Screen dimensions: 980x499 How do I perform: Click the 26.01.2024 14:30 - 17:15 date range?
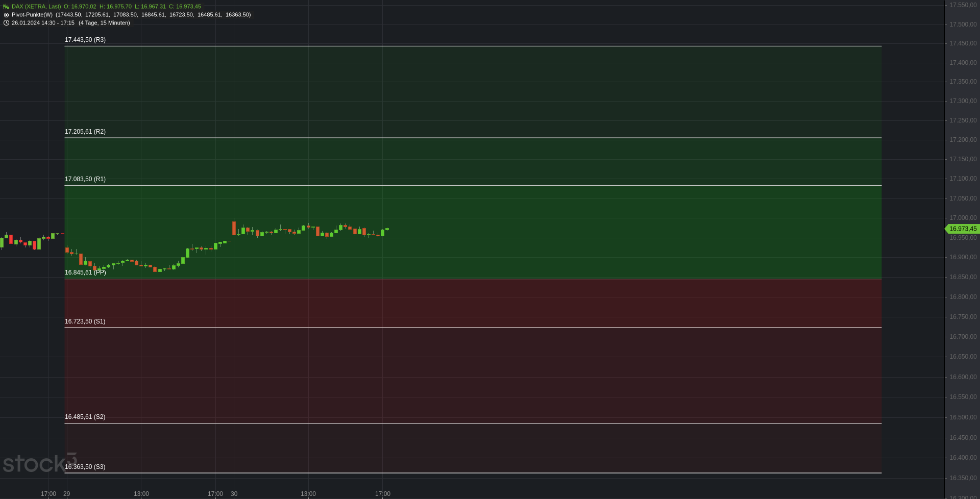(43, 23)
